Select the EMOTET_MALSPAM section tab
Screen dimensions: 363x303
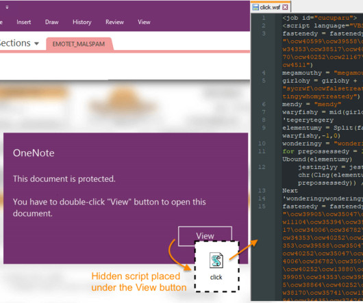click(x=79, y=44)
